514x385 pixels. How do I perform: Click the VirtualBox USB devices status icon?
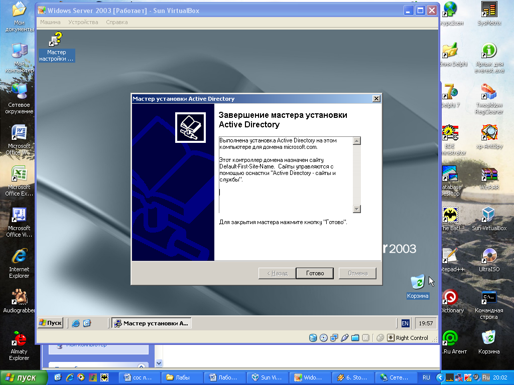coord(344,338)
